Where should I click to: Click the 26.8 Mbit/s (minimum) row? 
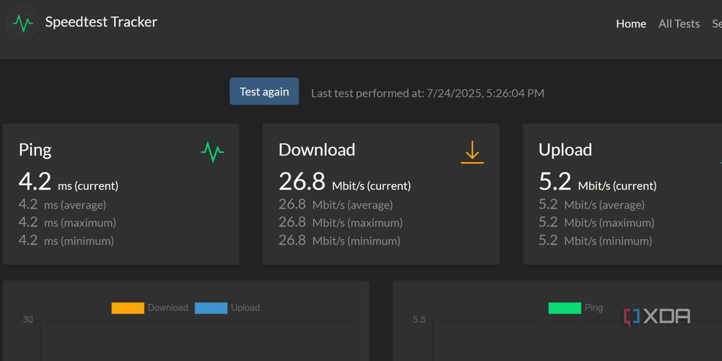point(340,241)
